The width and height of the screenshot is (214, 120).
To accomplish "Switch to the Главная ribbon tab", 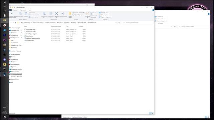I will click(x=15, y=10).
